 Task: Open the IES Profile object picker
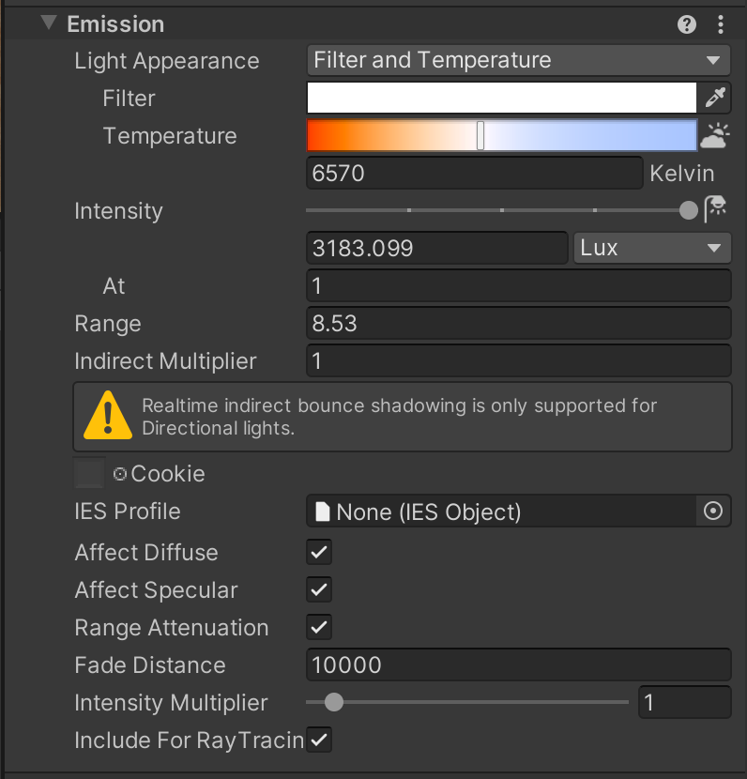[x=713, y=512]
